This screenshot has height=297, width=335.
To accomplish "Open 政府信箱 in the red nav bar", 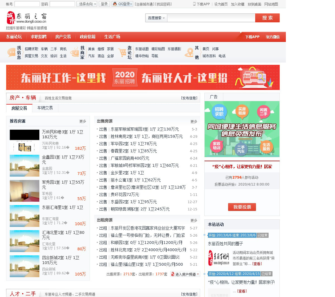I will 88,37.
